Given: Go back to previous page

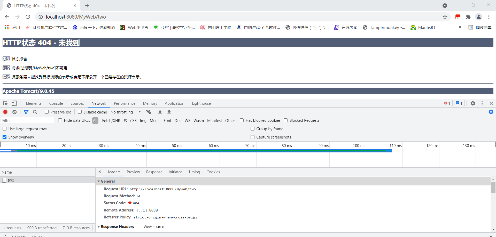Looking at the screenshot, I should [7, 17].
